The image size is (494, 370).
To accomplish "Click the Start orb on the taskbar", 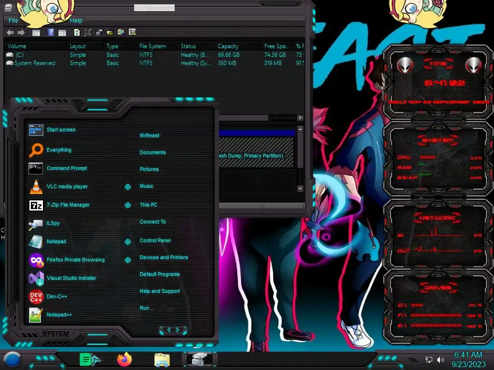I will [13, 359].
